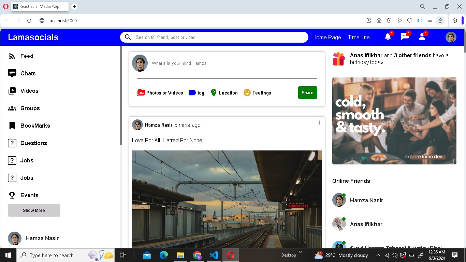466x262 pixels.
Task: Click the Lamasocials logo
Action: click(33, 37)
